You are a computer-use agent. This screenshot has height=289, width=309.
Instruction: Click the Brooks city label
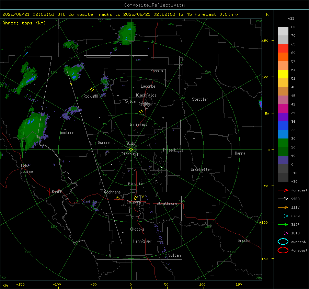click(244, 241)
